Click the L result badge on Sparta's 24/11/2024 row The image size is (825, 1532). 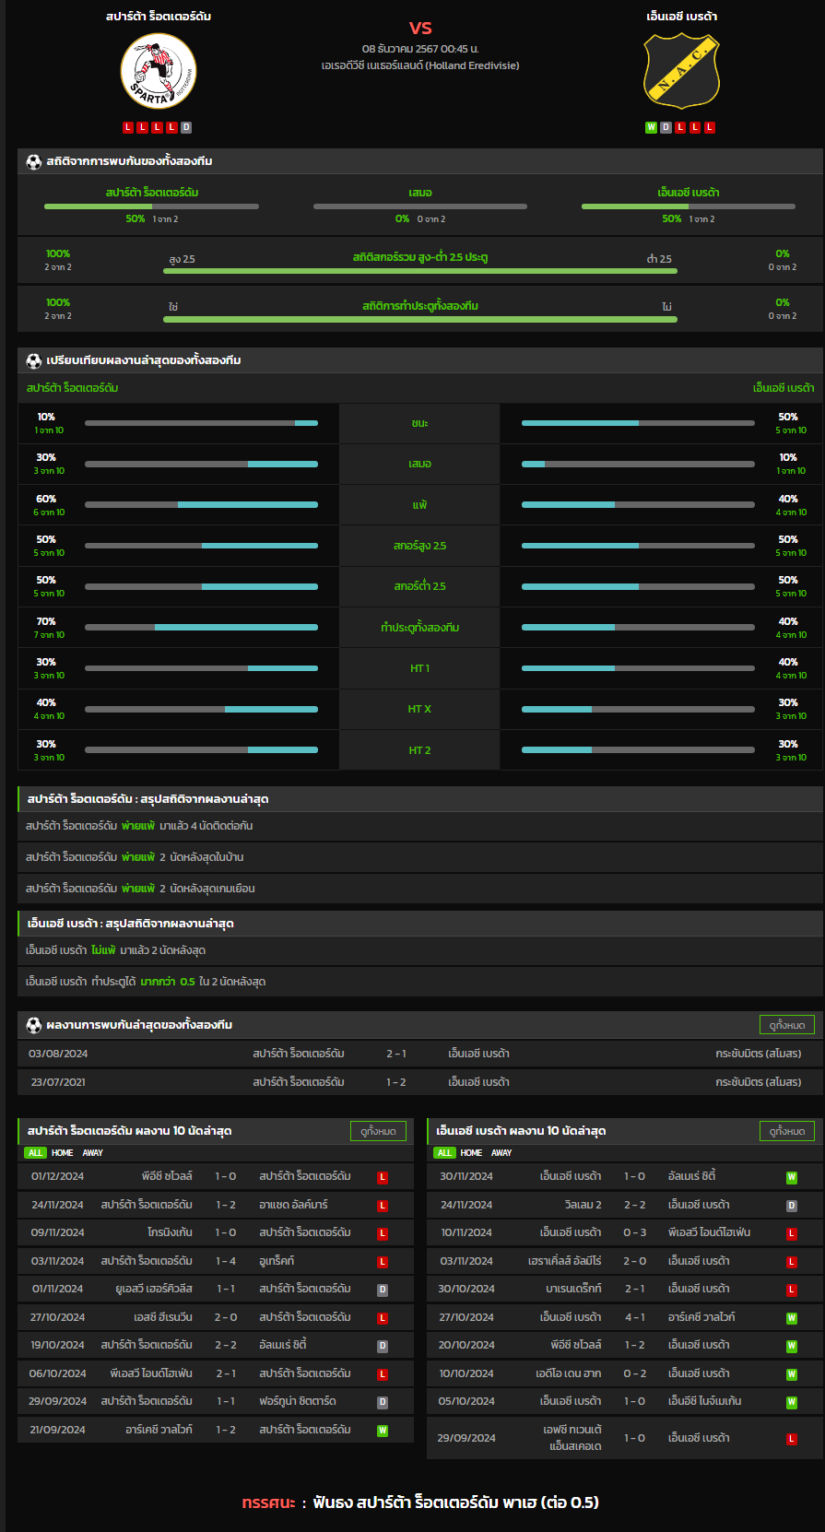[x=383, y=1206]
